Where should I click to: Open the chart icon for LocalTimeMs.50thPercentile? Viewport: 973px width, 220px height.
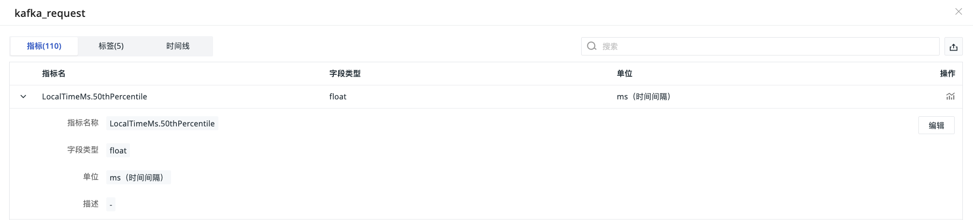coord(950,96)
